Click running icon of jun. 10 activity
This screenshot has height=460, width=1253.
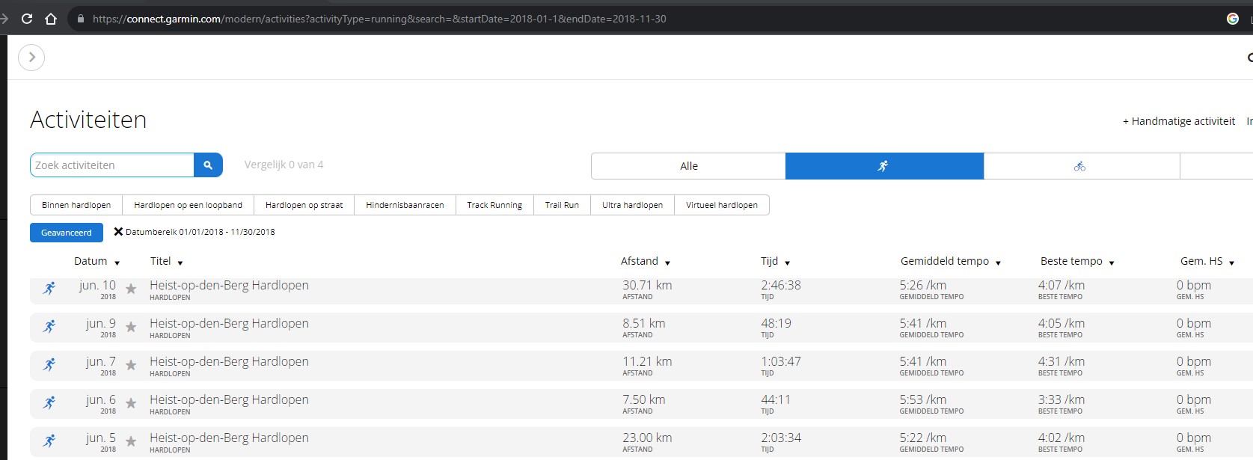49,289
